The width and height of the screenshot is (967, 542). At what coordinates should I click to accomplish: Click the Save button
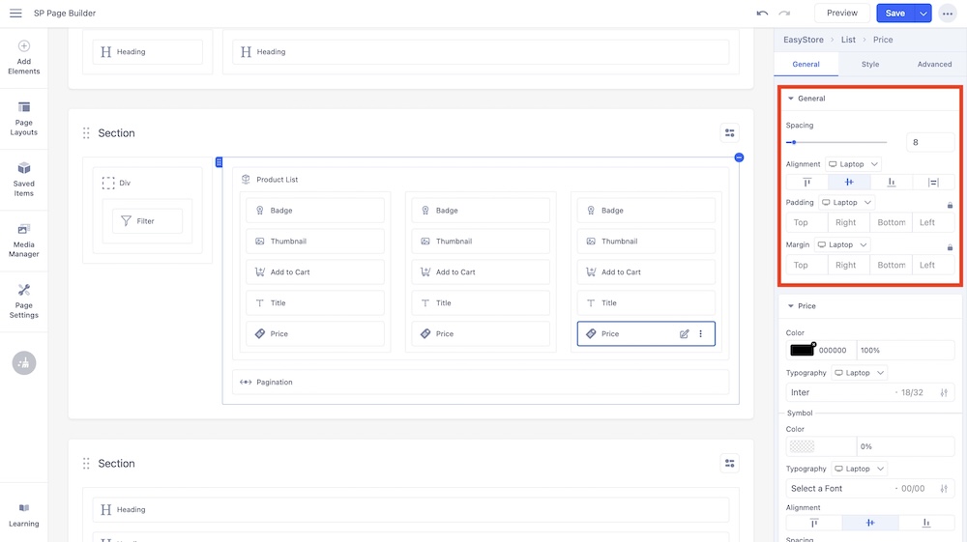895,14
